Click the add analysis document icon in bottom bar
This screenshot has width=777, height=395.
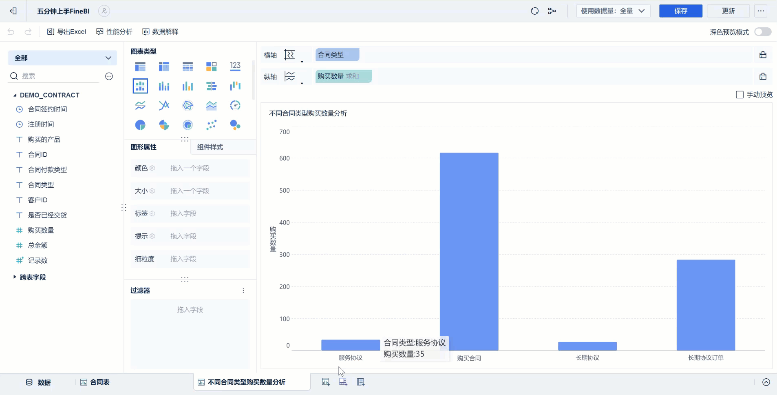(361, 382)
